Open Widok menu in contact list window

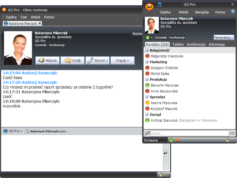[x=184, y=12]
